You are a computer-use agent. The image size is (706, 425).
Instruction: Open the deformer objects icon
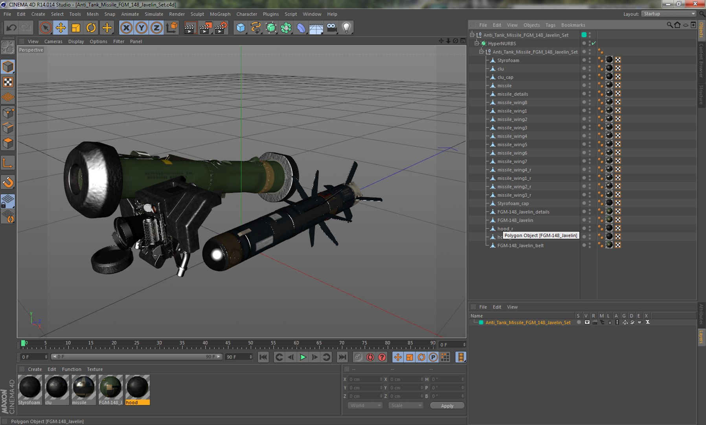click(301, 28)
